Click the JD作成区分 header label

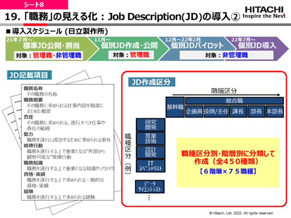click(152, 82)
